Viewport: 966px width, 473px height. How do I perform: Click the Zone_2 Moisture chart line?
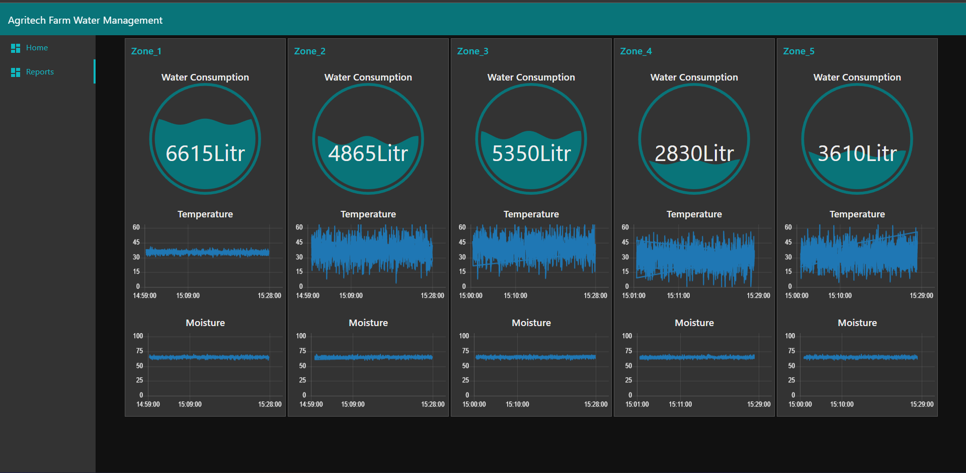(373, 357)
